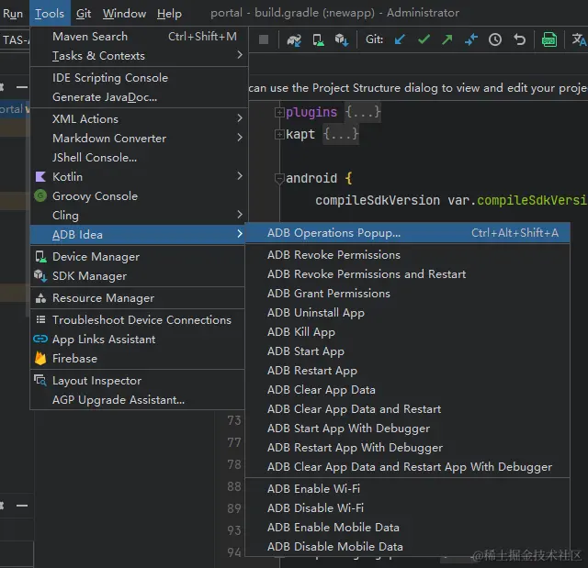Click compileSdkVersion code text
This screenshot has height=568, width=588.
(378, 200)
